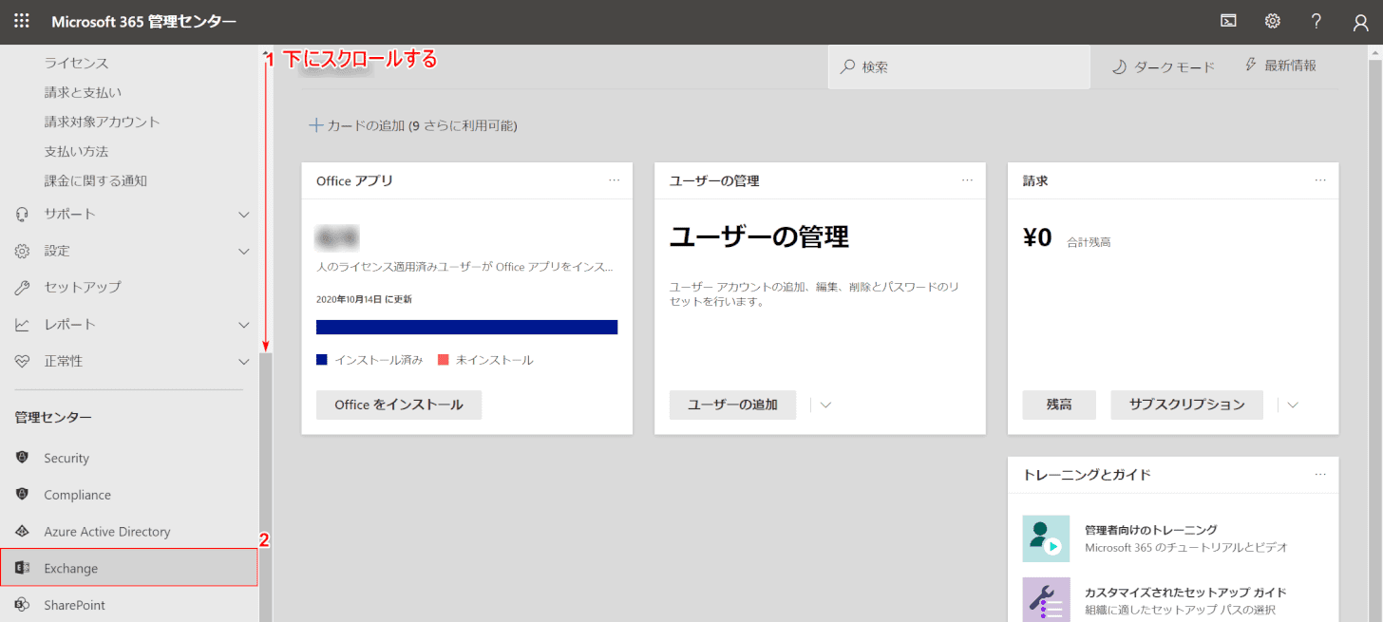Click the latest info lightning icon

(1252, 65)
